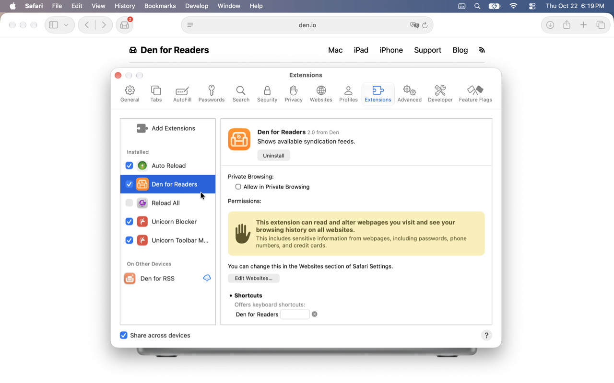Open the Developer tools tab
614x383 pixels.
440,94
